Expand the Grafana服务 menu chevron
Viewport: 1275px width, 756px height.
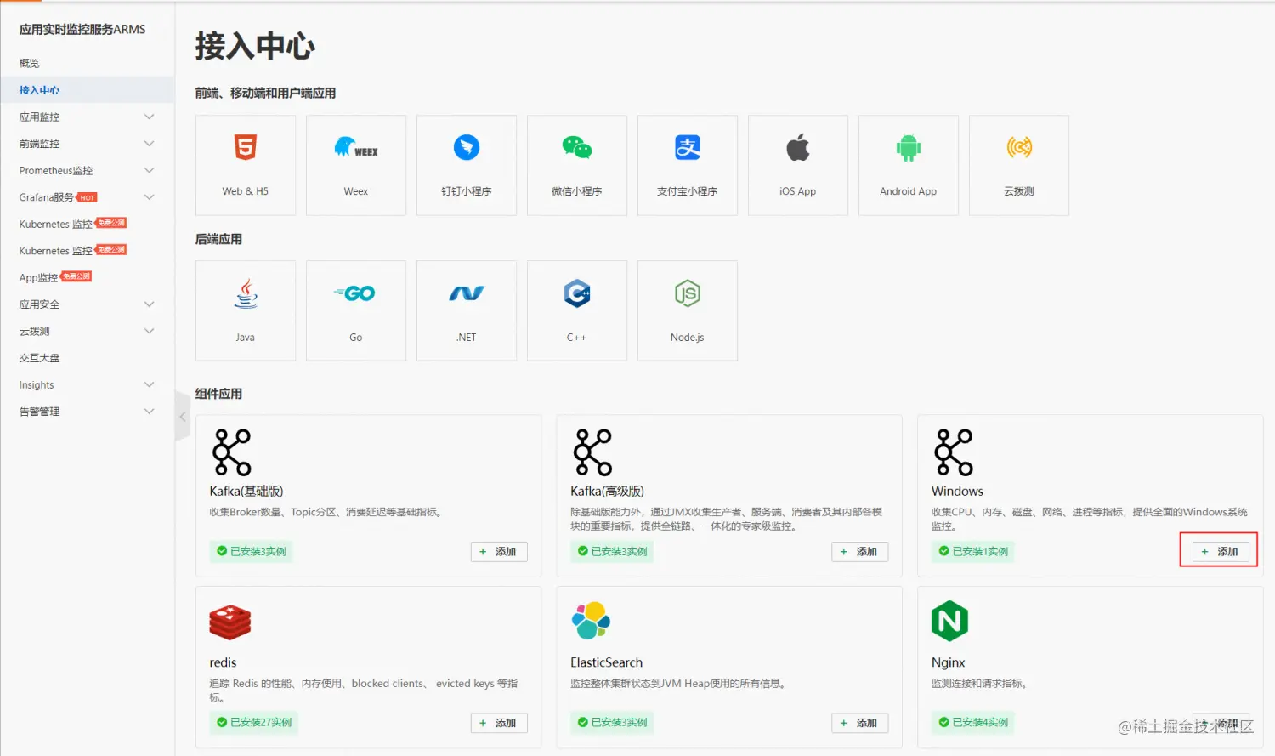(150, 197)
